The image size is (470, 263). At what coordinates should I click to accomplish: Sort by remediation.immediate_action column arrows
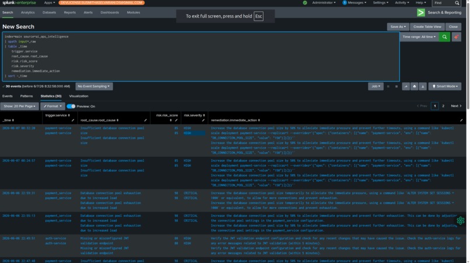pyautogui.click(x=259, y=120)
